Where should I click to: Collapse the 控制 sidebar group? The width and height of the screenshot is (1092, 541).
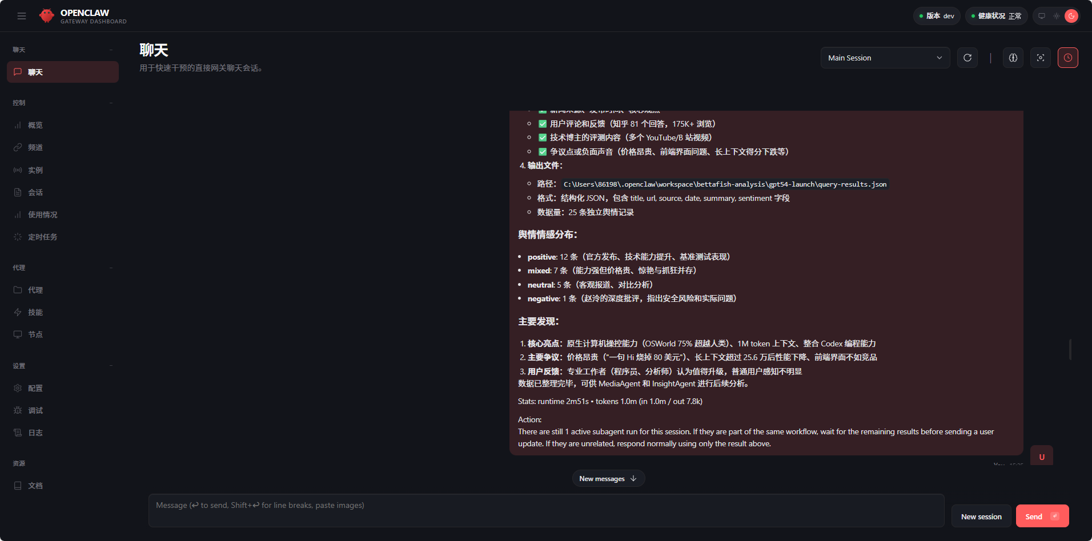[x=111, y=103]
